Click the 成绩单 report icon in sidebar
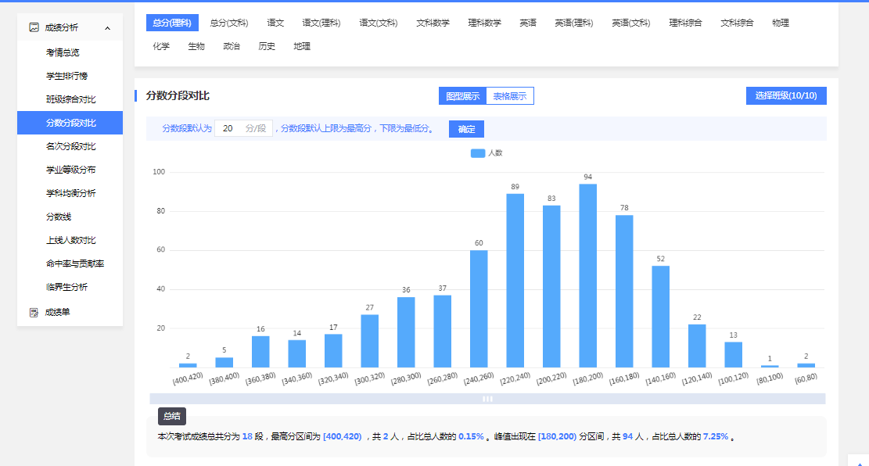The image size is (869, 466). click(x=34, y=313)
